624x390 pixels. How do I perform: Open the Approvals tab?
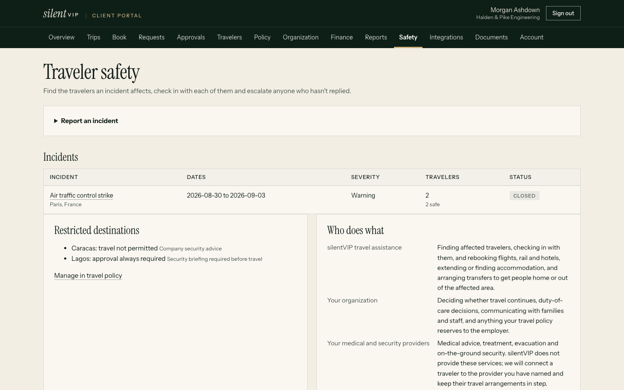[x=191, y=37]
